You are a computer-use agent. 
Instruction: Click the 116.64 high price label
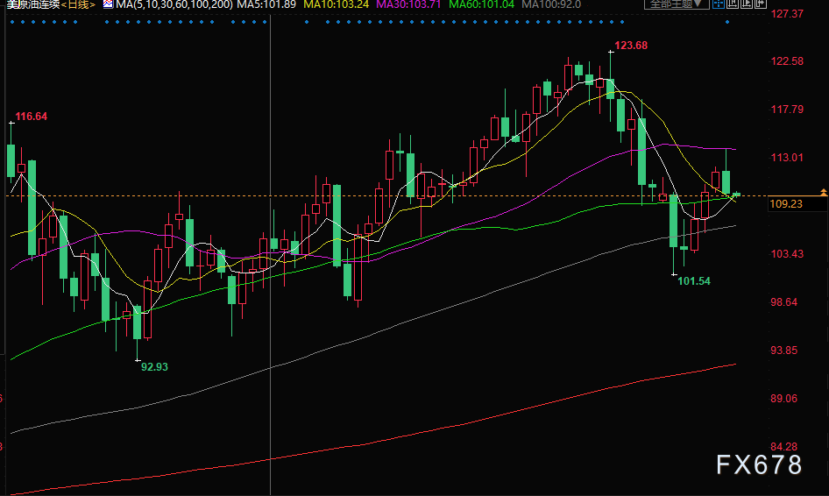pos(32,117)
